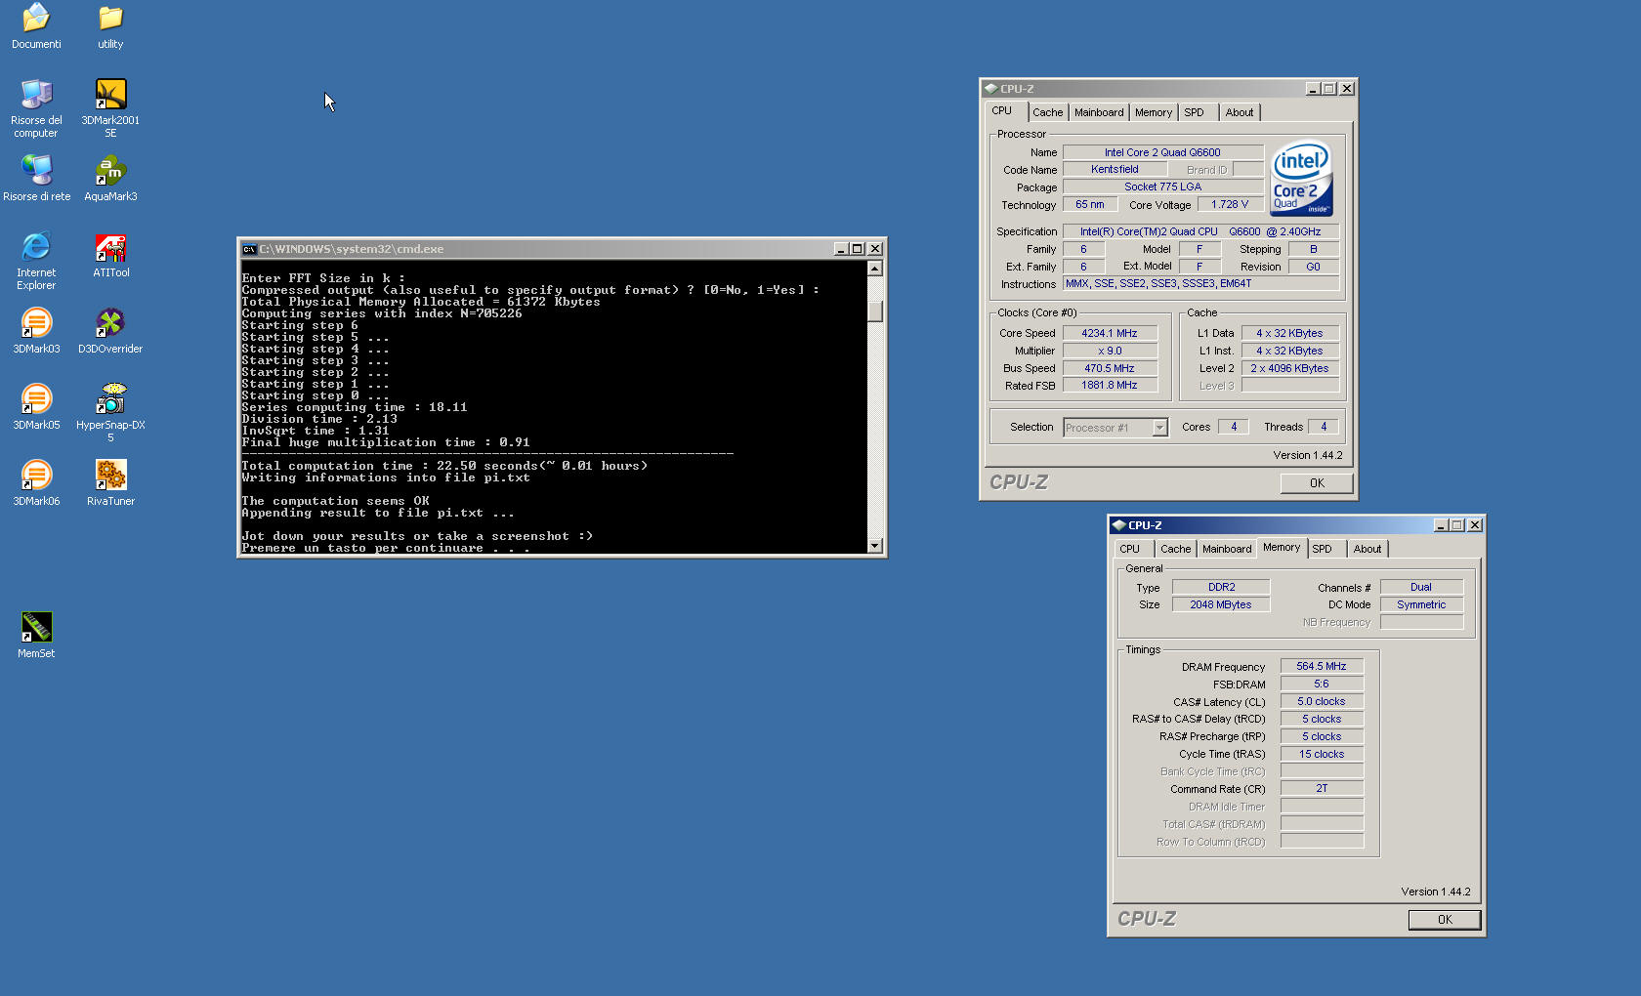This screenshot has width=1641, height=996.
Task: Select the 3DMark05 shortcut
Action: (x=36, y=407)
